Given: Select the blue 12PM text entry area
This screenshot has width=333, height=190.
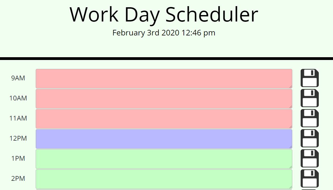Looking at the screenshot, I should coord(164,138).
